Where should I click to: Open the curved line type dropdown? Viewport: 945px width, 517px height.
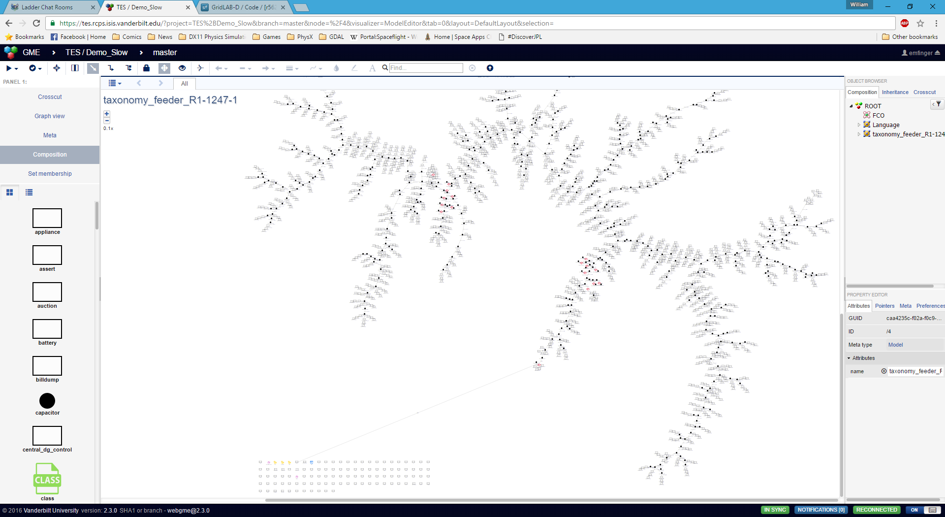316,68
